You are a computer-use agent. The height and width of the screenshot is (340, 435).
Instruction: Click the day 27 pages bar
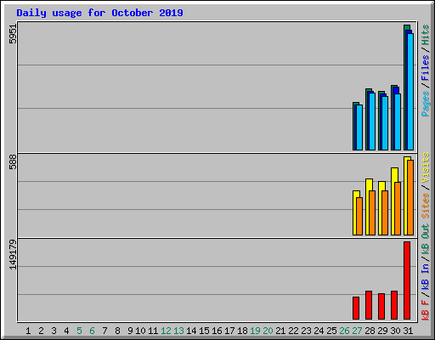pos(359,127)
